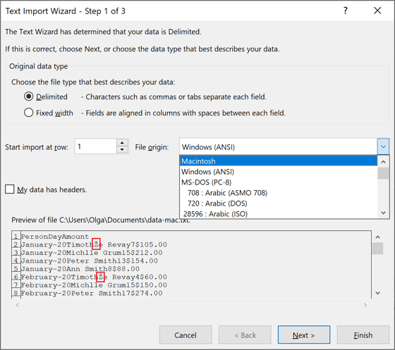Choose Windows (ANSI) in the dropdown list
Image resolution: width=395 pixels, height=350 pixels.
click(279, 172)
